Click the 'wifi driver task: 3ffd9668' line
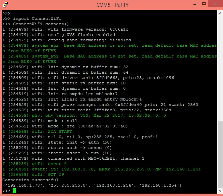 (88, 78)
